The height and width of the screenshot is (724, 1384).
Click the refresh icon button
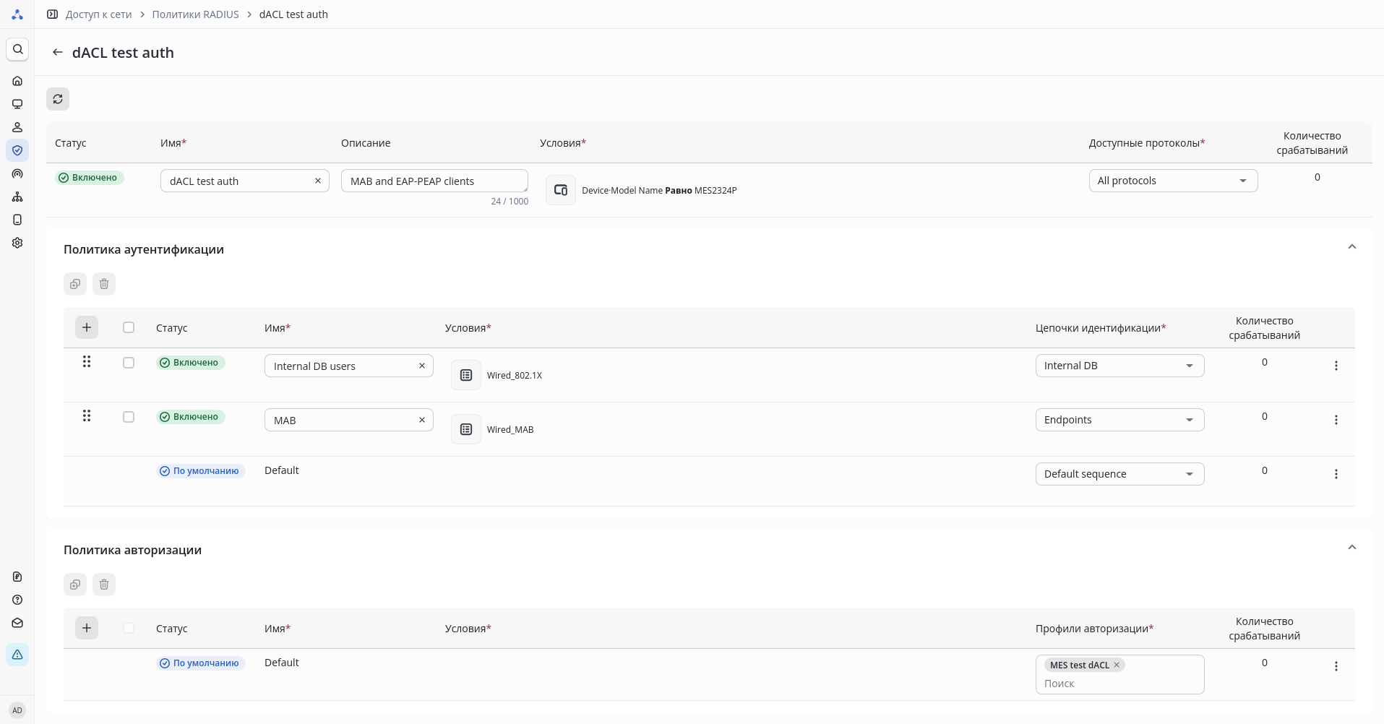point(58,99)
